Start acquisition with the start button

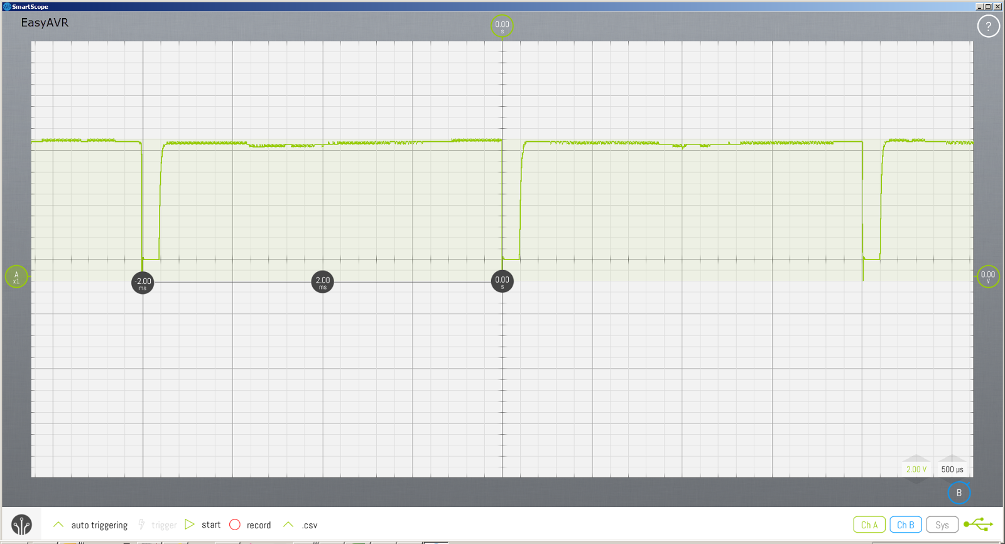pyautogui.click(x=203, y=525)
